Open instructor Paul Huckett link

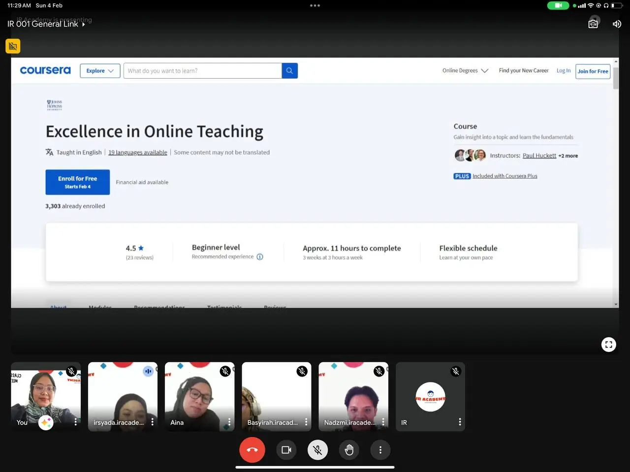(539, 156)
